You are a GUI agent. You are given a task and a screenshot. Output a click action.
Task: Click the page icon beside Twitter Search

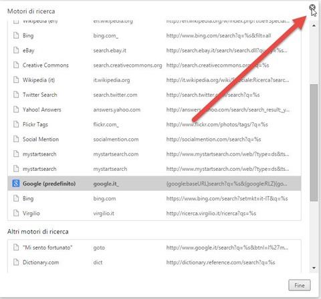pos(16,95)
